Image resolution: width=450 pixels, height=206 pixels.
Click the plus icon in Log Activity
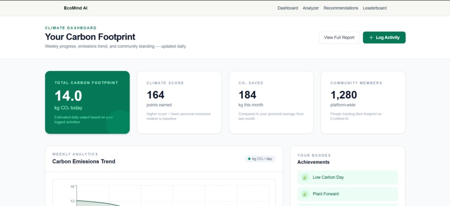[371, 37]
